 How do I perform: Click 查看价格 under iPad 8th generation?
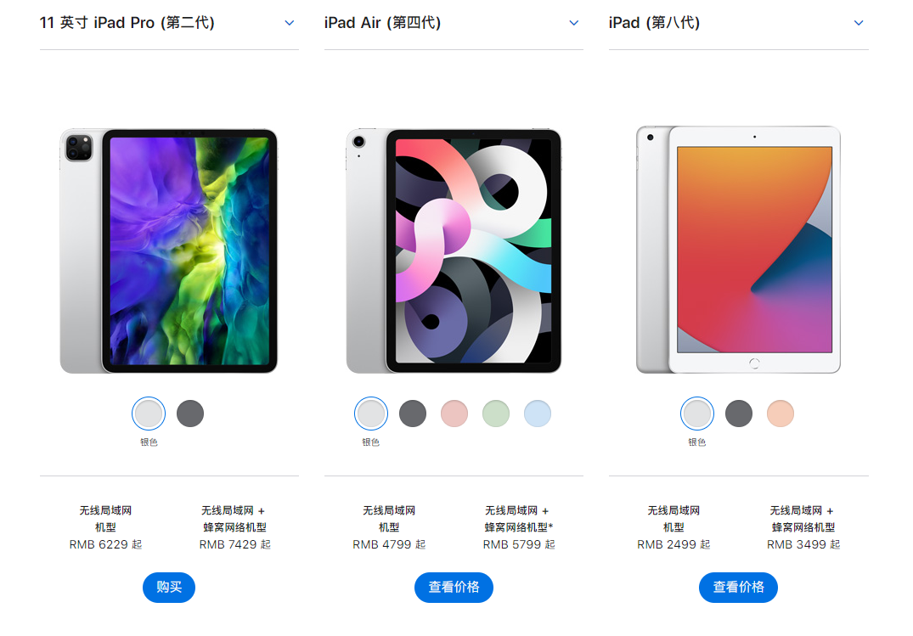[x=738, y=587]
